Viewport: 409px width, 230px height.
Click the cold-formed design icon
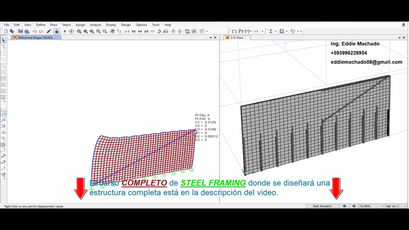[x=293, y=31]
